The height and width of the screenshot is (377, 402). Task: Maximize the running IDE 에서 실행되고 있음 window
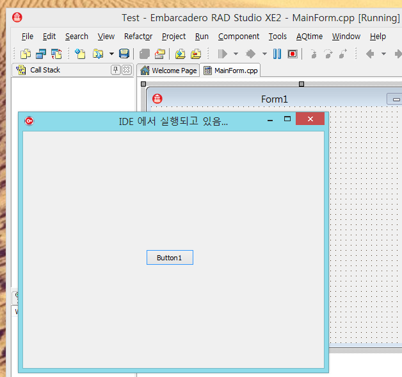(x=287, y=119)
